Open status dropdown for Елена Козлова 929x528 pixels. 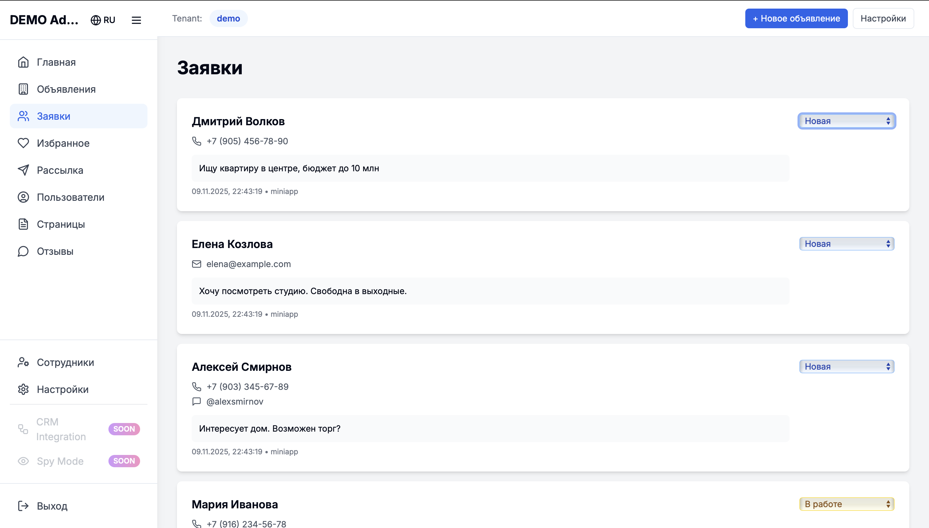pos(847,244)
